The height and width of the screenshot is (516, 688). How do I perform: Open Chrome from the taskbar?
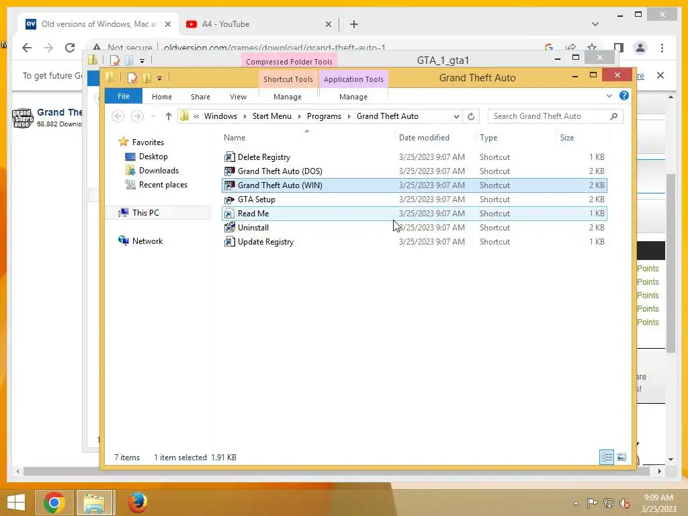[x=54, y=503]
